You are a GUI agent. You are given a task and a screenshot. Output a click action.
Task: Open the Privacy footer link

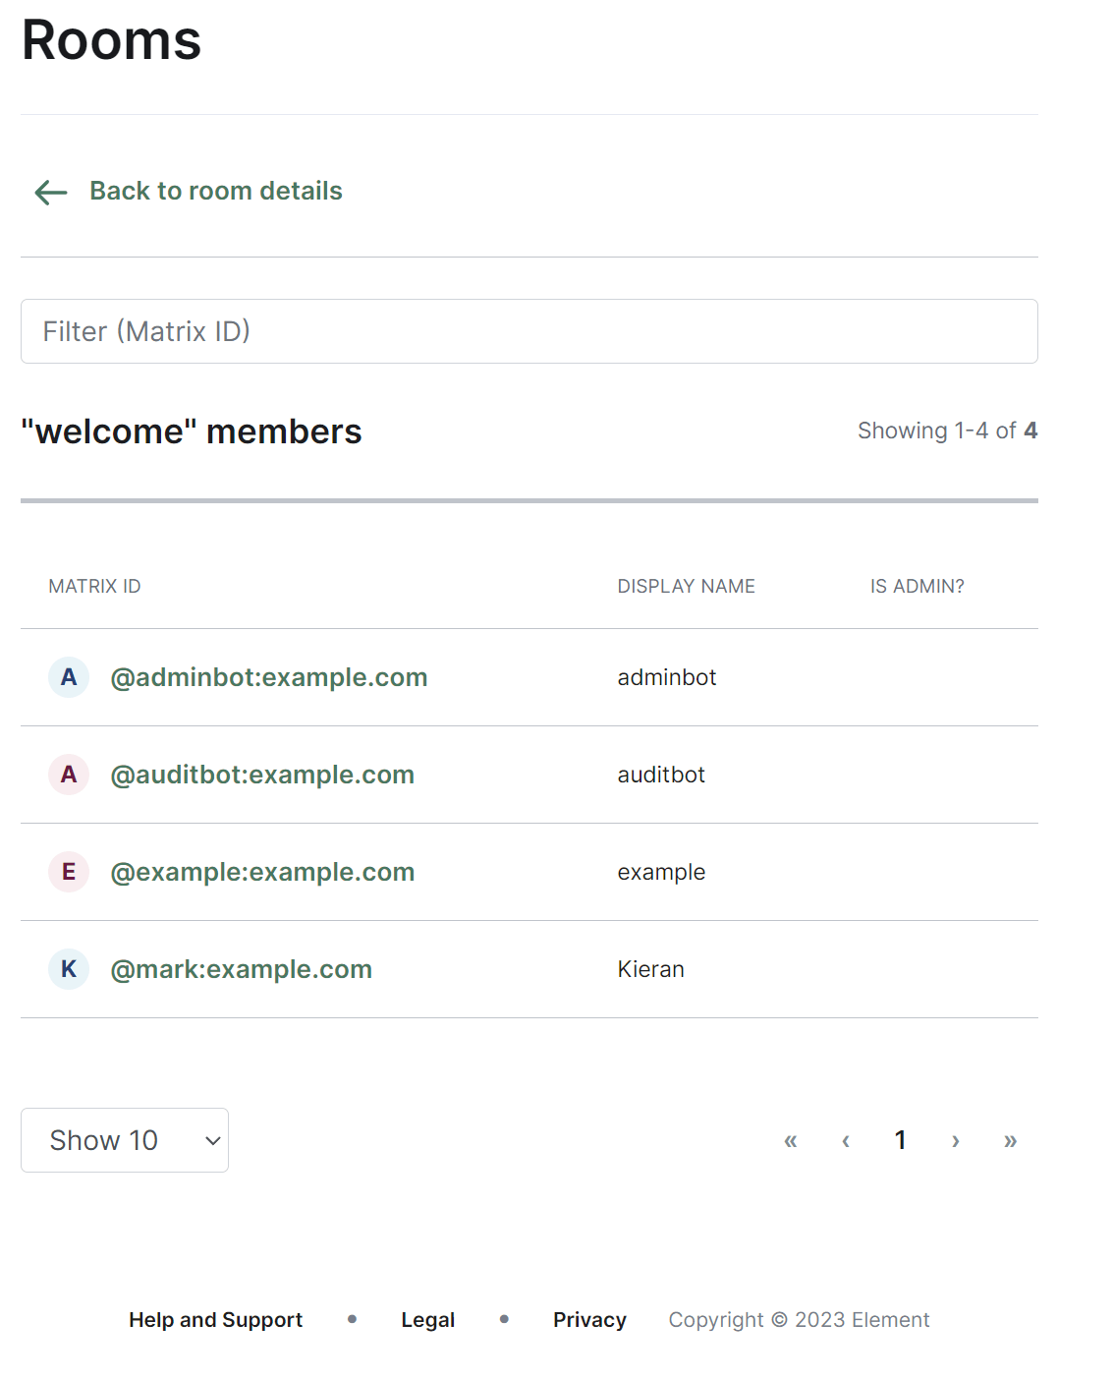click(589, 1320)
